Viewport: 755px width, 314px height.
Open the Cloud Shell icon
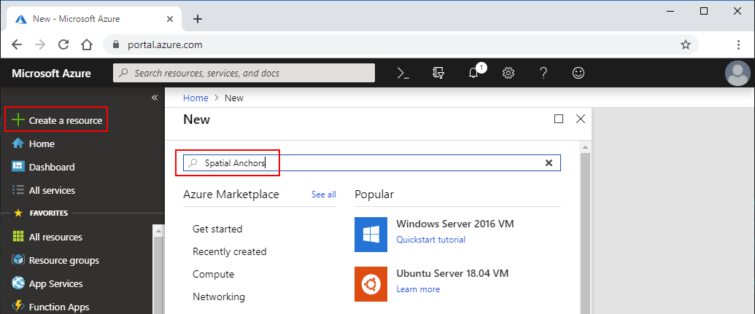403,73
